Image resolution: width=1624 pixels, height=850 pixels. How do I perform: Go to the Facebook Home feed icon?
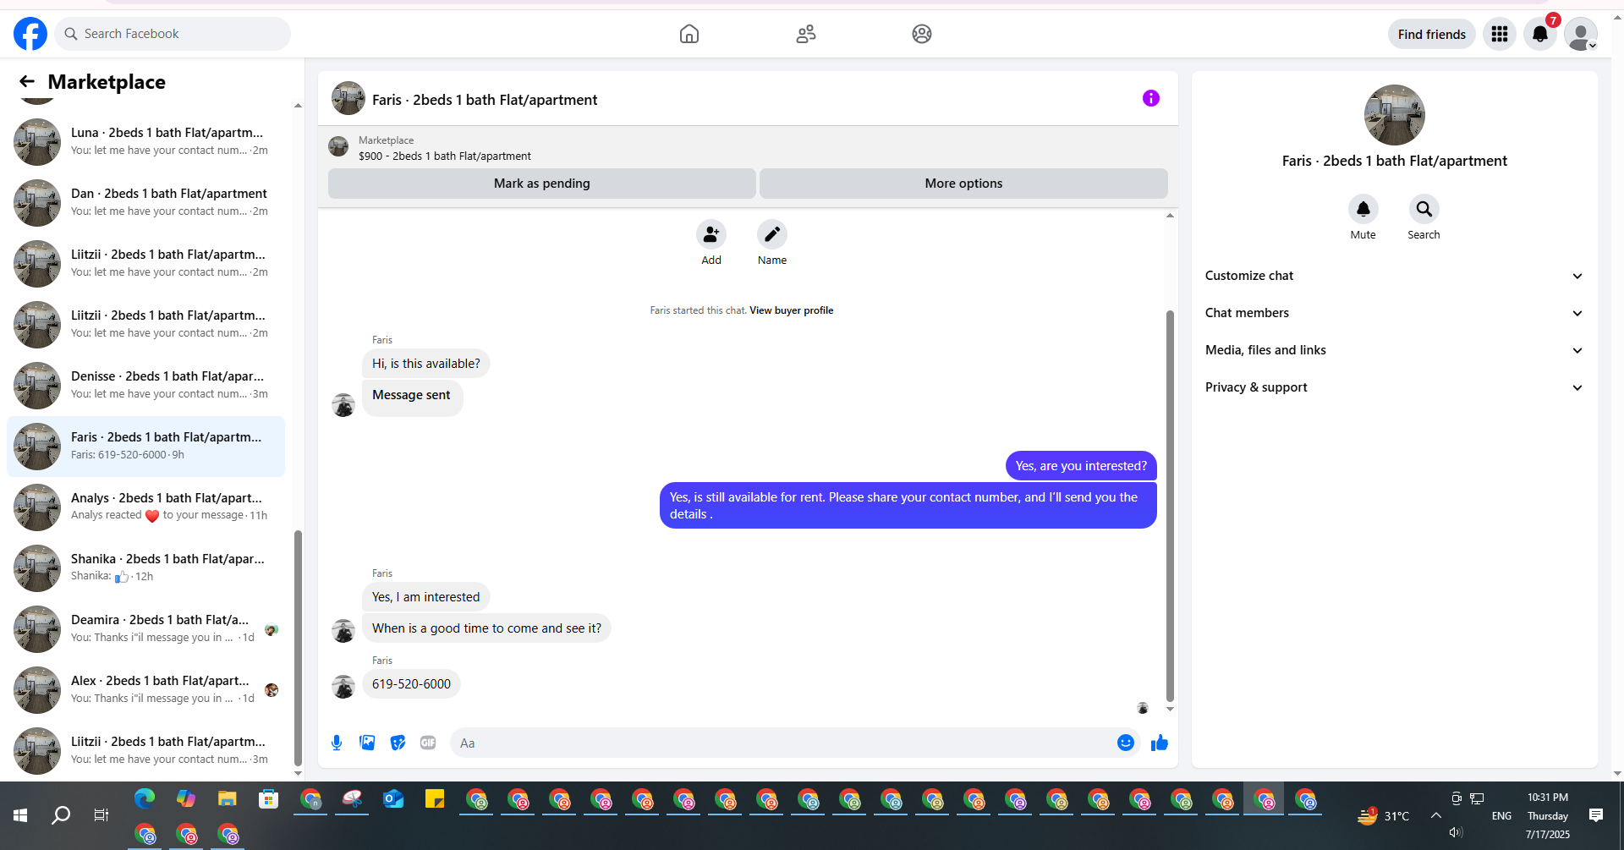pos(689,34)
